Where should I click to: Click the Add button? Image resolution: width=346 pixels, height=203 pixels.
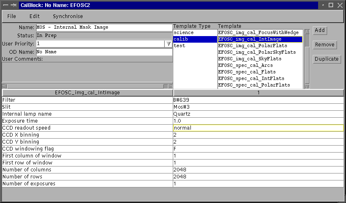point(320,30)
